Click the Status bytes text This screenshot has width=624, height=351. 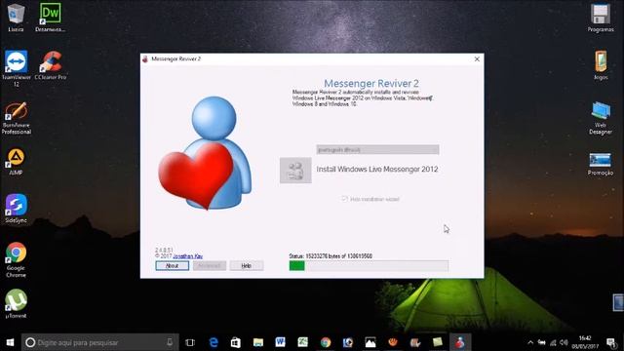point(331,255)
